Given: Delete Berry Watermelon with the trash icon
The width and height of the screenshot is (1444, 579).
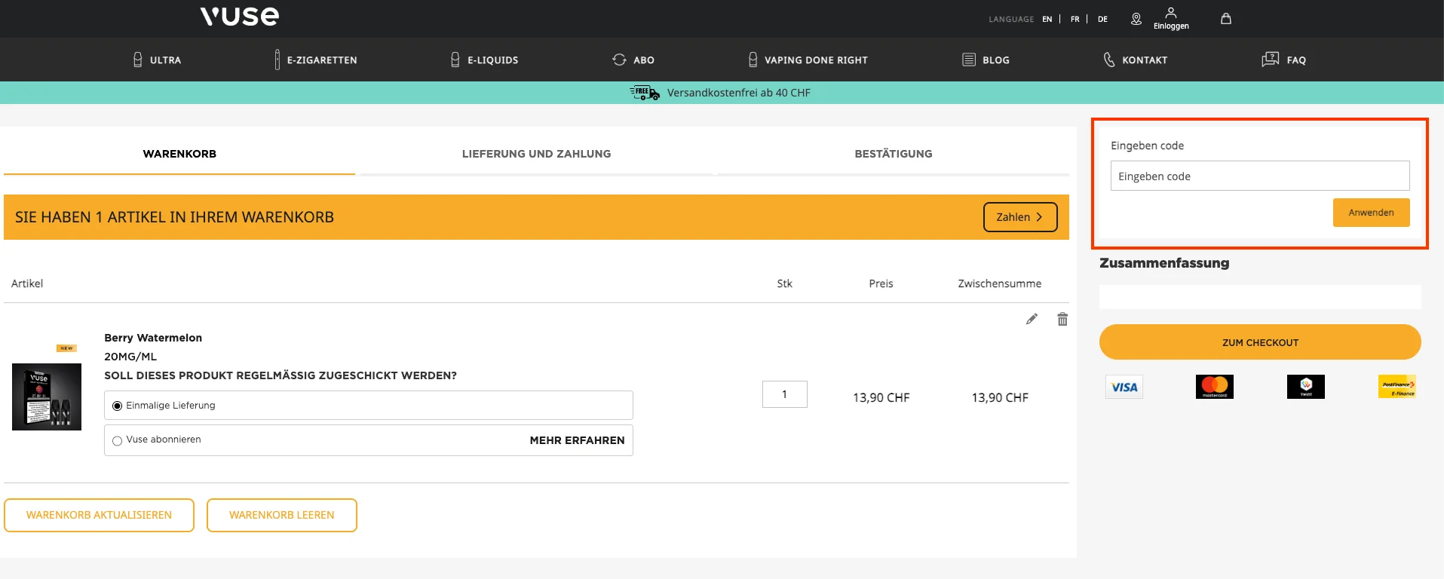Looking at the screenshot, I should (x=1062, y=319).
